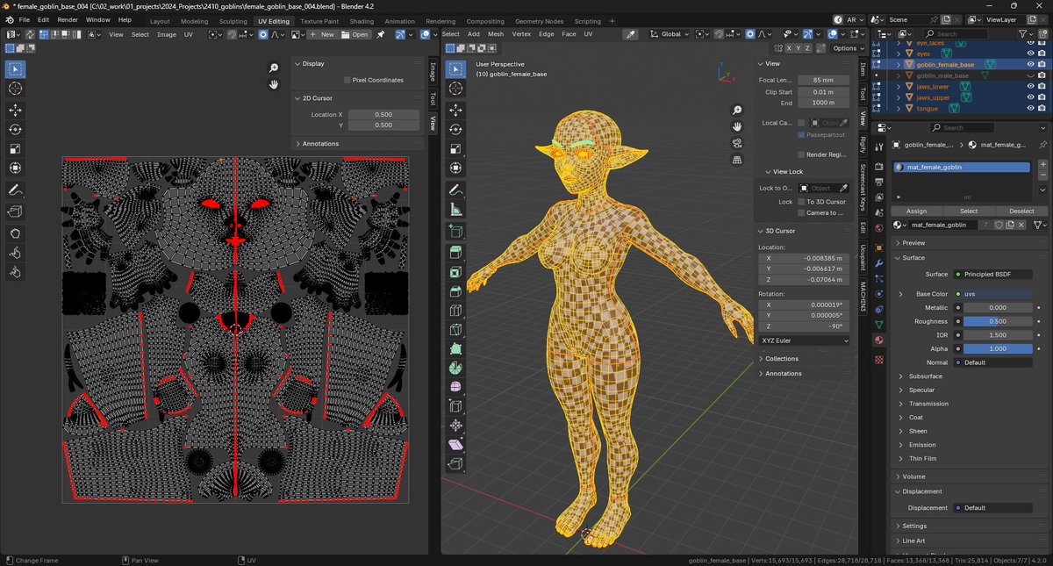Click the New image button in UV editor
This screenshot has width=1053, height=566.
click(x=322, y=34)
